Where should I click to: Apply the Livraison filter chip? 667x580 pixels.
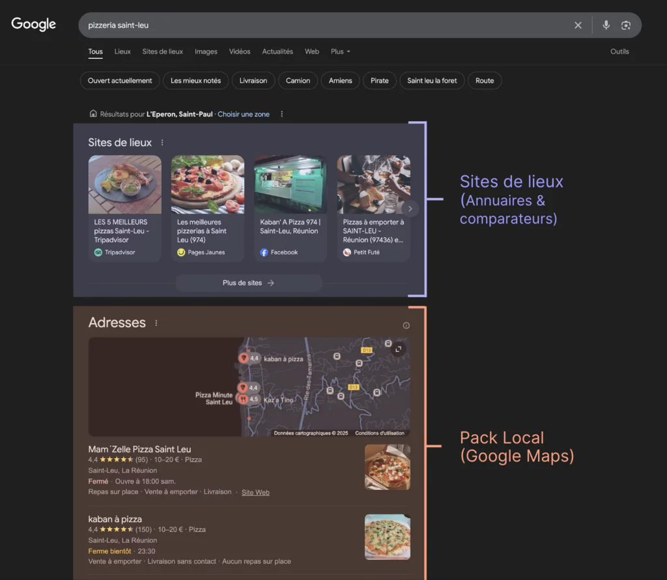coord(253,80)
